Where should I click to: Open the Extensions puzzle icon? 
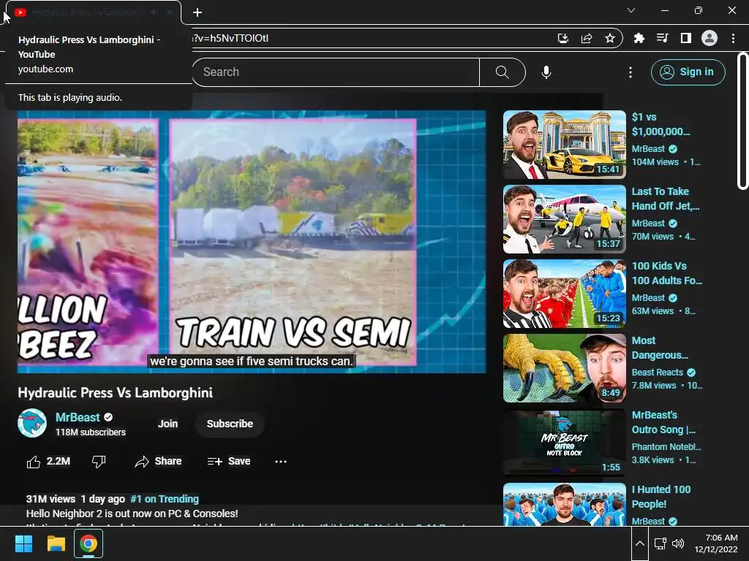click(x=639, y=38)
